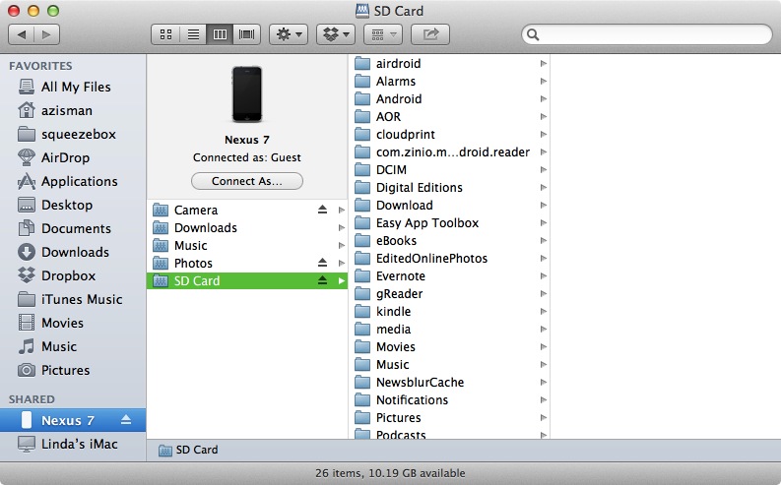Viewport: 781px width, 485px height.
Task: Open the Android folder
Action: click(x=451, y=99)
